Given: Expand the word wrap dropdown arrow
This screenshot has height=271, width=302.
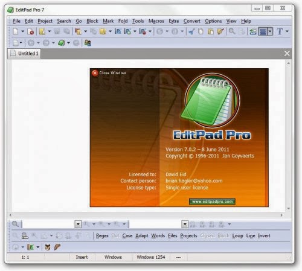Looking at the screenshot, I should [x=270, y=31].
